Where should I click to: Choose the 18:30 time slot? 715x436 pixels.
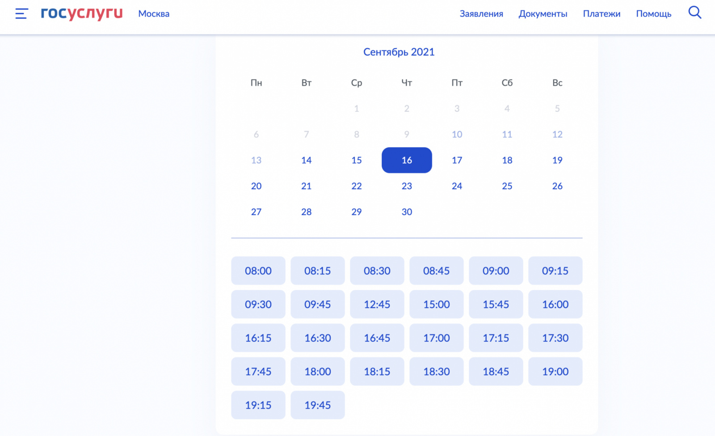point(437,371)
